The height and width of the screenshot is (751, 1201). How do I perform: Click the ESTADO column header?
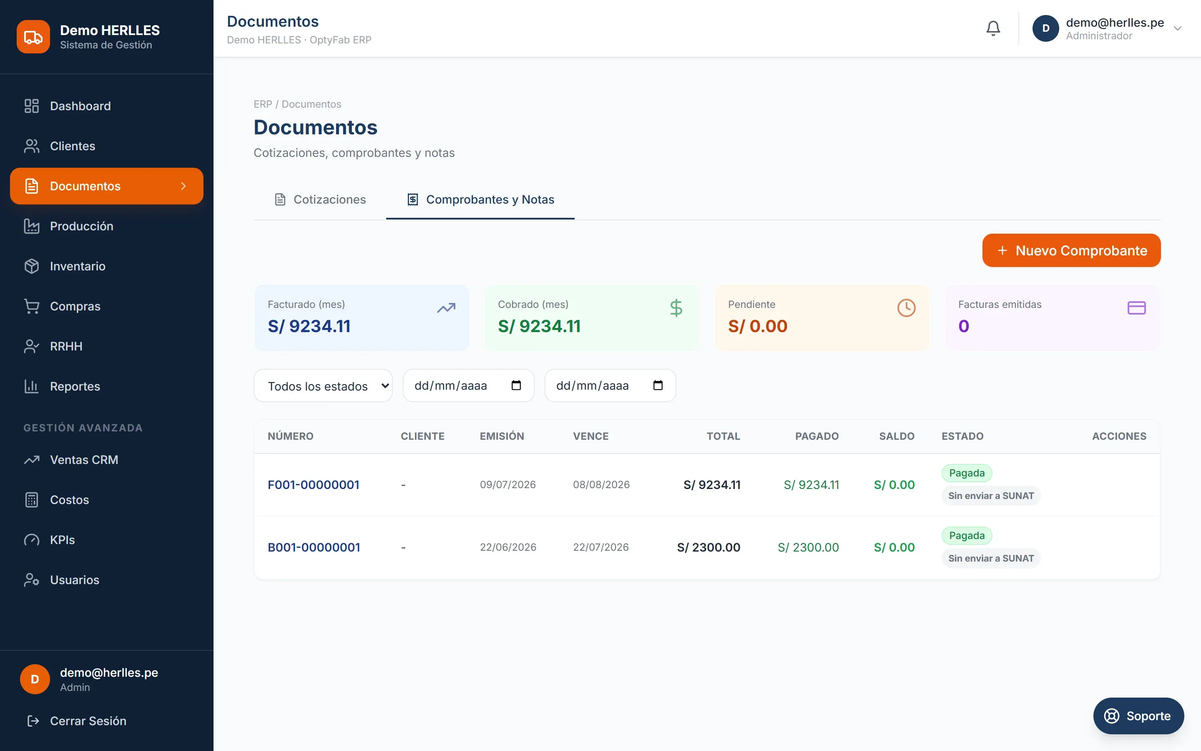point(962,436)
